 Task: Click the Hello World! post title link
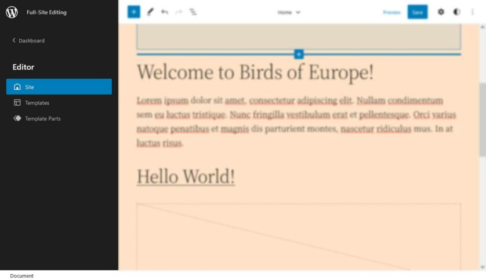coord(186,176)
